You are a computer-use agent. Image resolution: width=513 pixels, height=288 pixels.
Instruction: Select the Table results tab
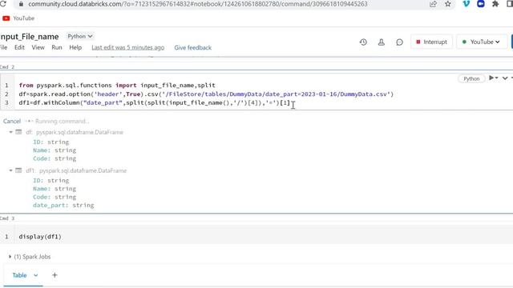point(19,275)
